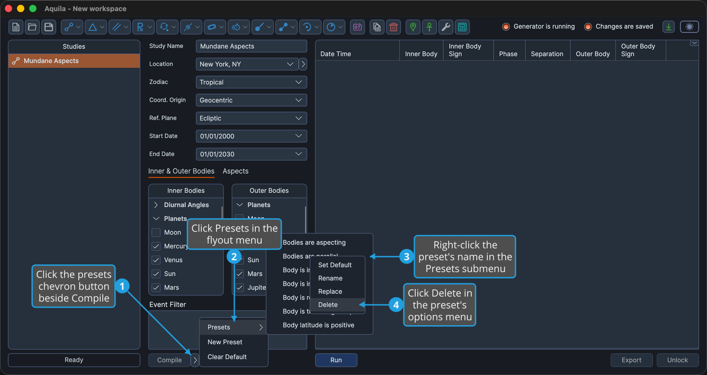Screen dimensions: 707x375
Task: Select 'Body latitude is positive' preset
Action: [x=320, y=325]
